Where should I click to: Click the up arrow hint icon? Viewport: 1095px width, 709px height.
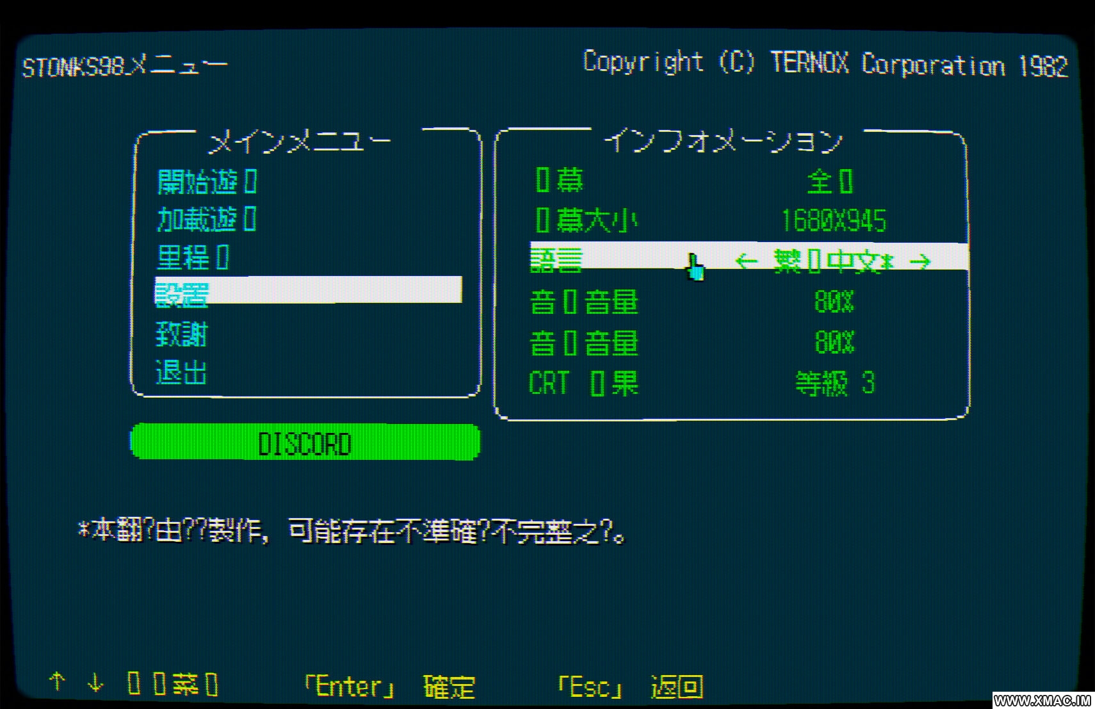(x=57, y=681)
